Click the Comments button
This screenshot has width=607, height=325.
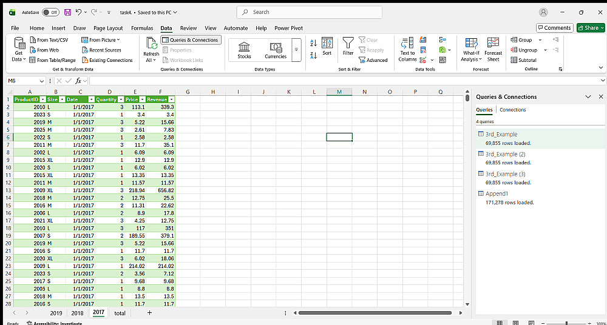(554, 28)
